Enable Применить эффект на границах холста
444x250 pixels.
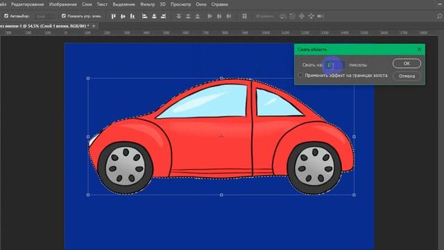[x=300, y=76]
